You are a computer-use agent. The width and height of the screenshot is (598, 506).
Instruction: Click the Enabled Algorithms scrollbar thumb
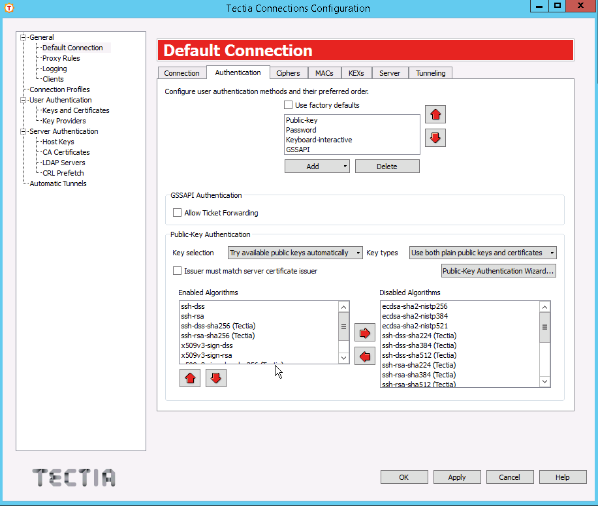pos(343,326)
